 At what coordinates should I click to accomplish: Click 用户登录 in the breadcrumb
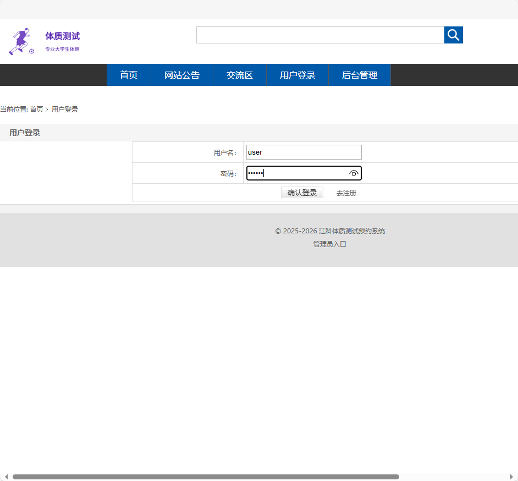(x=64, y=109)
